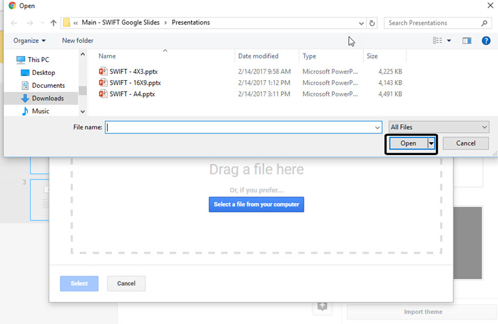Create a New folder
This screenshot has width=498, height=324.
pyautogui.click(x=77, y=40)
